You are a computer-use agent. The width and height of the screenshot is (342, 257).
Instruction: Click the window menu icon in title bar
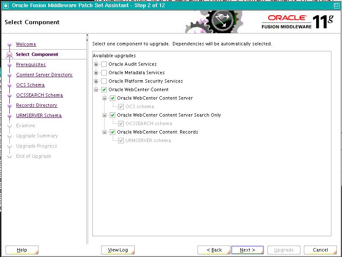click(x=6, y=6)
